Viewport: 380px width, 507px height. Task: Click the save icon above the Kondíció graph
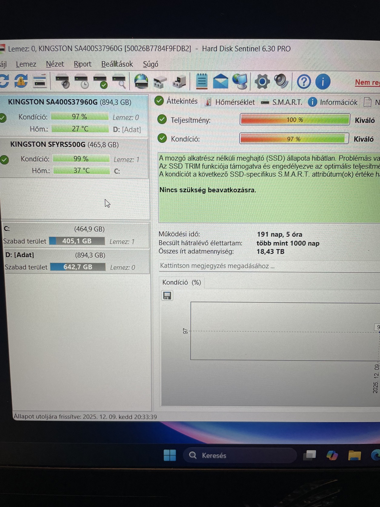point(167,295)
